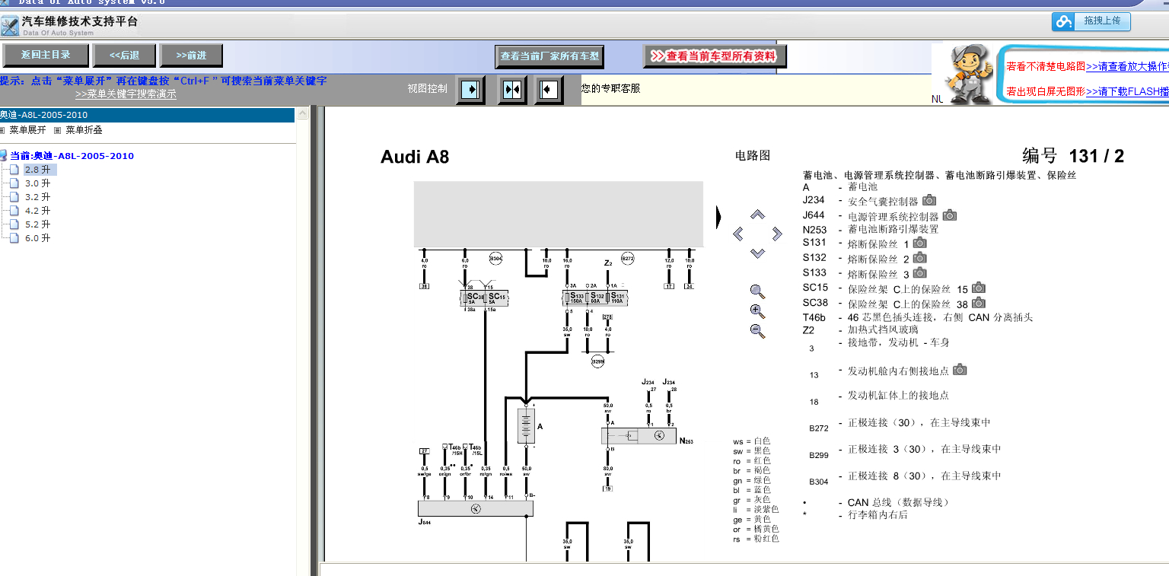
Task: Open the 5.2 升 tree item
Action: [x=37, y=224]
